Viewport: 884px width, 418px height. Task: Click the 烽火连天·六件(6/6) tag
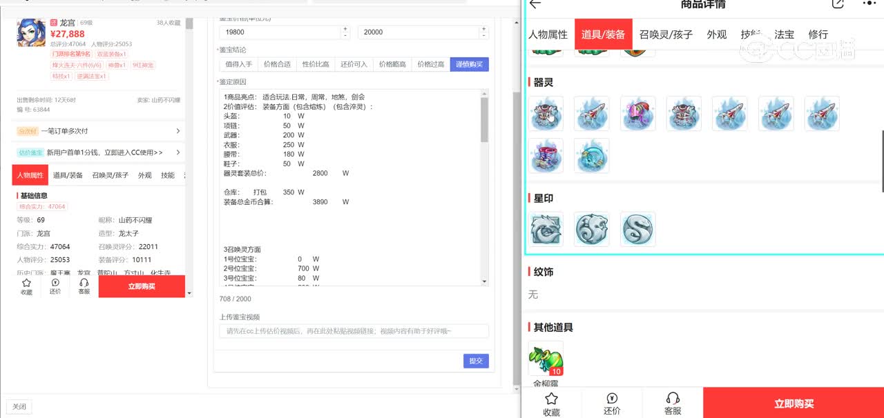coord(76,65)
